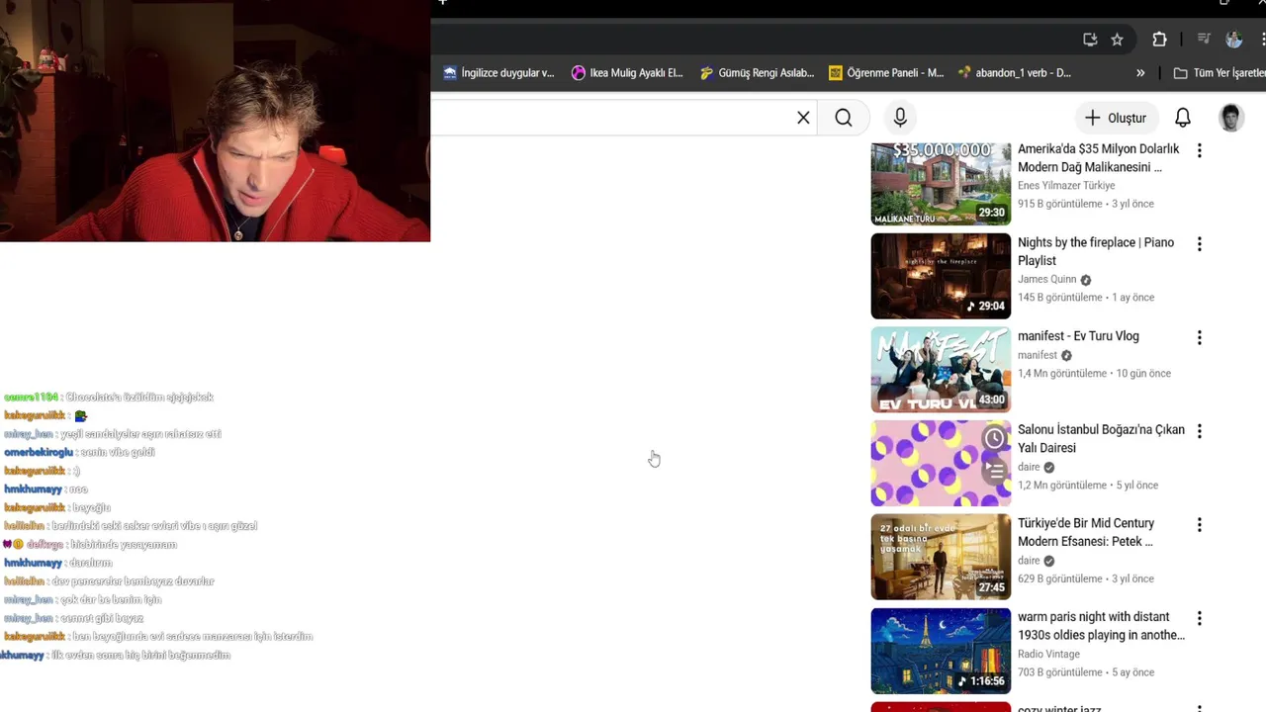Expand hidden bookmarks with the double chevron
Viewport: 1266px width, 712px height.
pyautogui.click(x=1140, y=73)
